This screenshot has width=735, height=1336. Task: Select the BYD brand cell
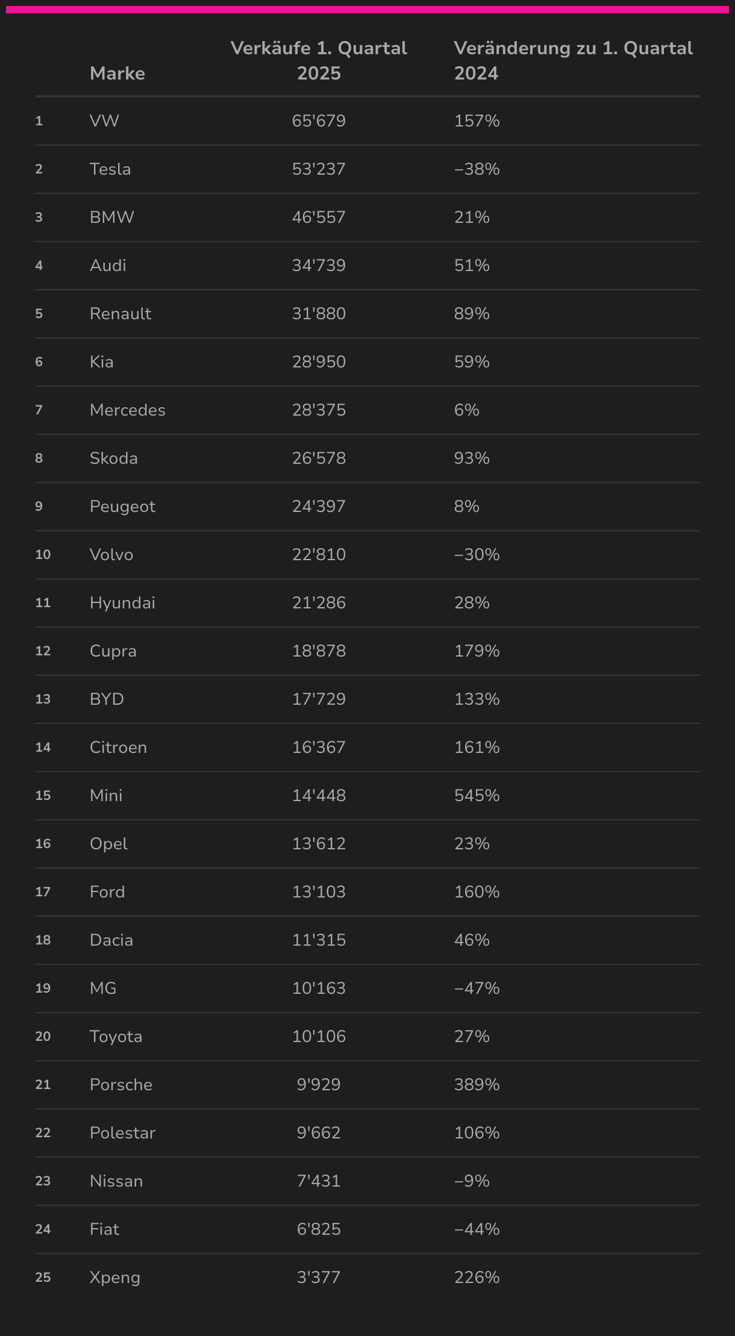pyautogui.click(x=107, y=699)
